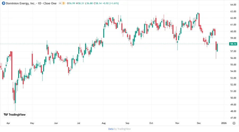Screen dimensions: 239x132
Task: Click the Nov label on time axis
Action: coord(177,123)
